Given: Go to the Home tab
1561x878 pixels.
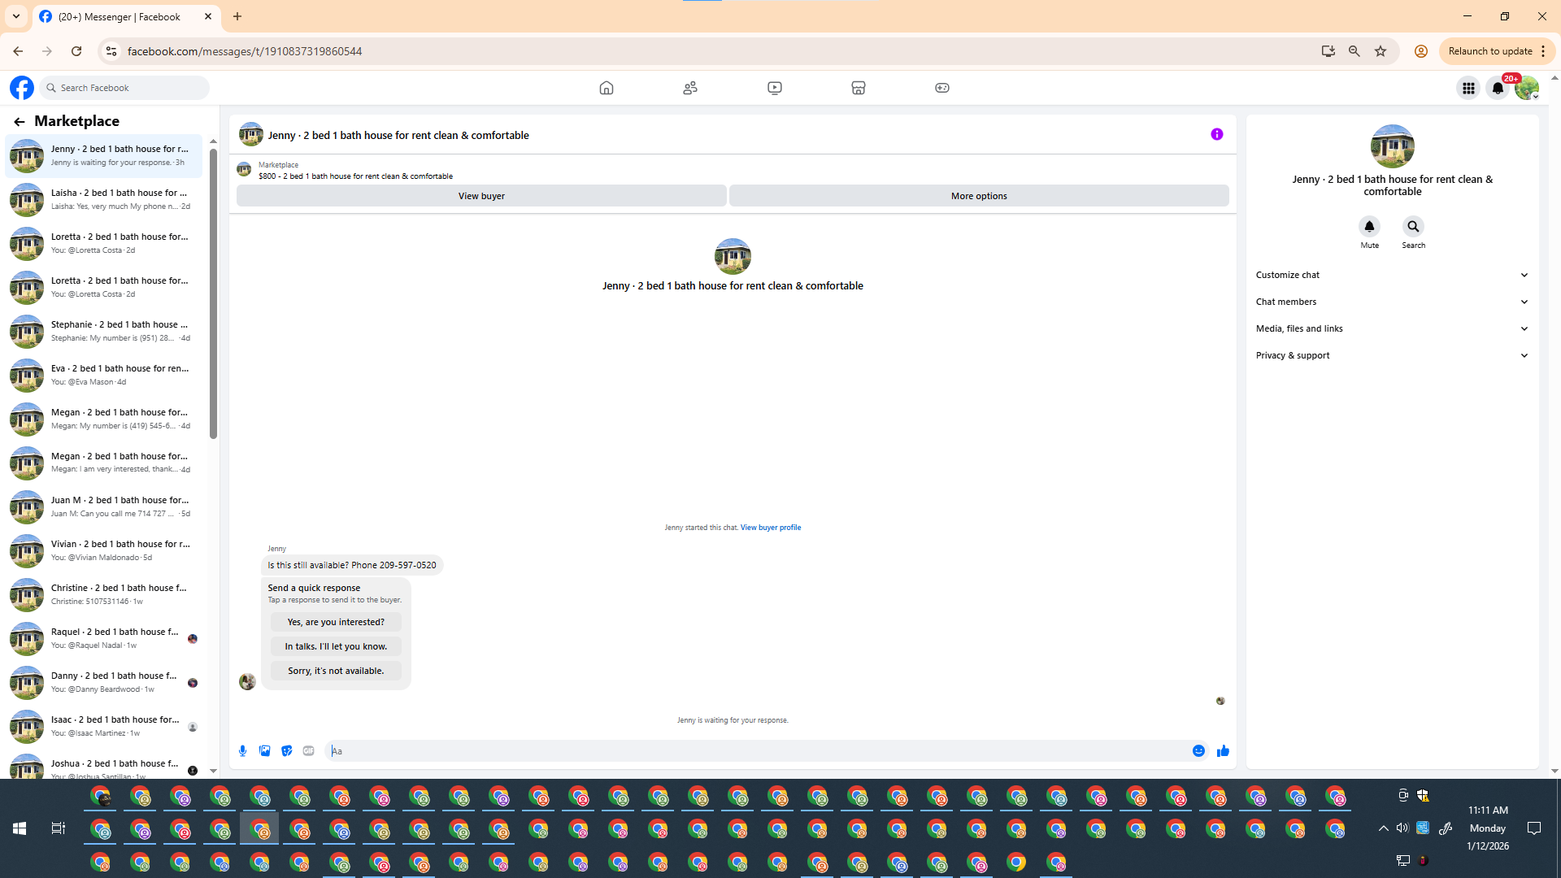Looking at the screenshot, I should click(x=606, y=88).
